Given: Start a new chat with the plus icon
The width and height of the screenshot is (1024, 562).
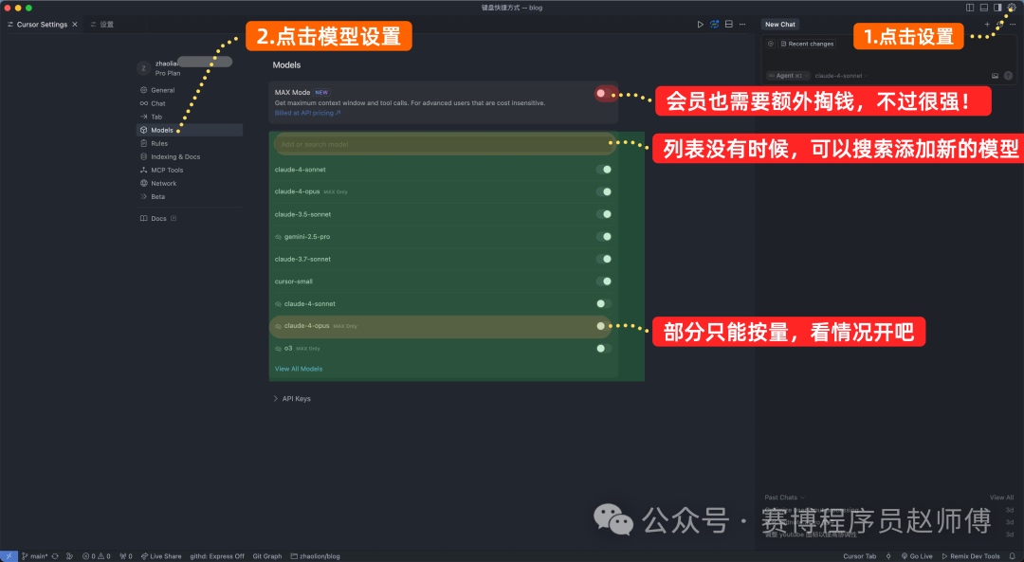Looking at the screenshot, I should point(987,24).
